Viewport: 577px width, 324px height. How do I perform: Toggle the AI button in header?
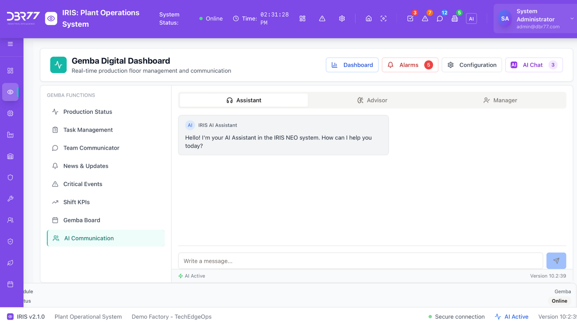[471, 19]
